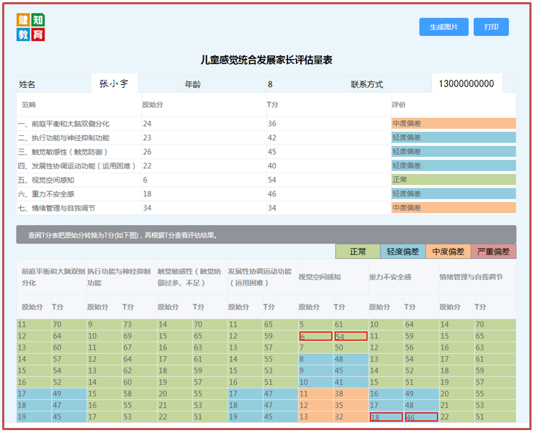Click the 打印 button
Image resolution: width=533 pixels, height=433 pixels.
pyautogui.click(x=491, y=27)
